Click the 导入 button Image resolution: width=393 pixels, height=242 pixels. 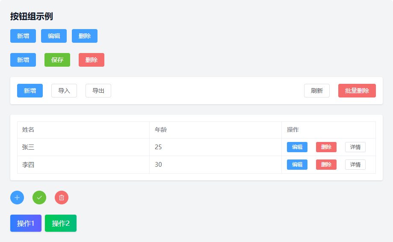(64, 91)
